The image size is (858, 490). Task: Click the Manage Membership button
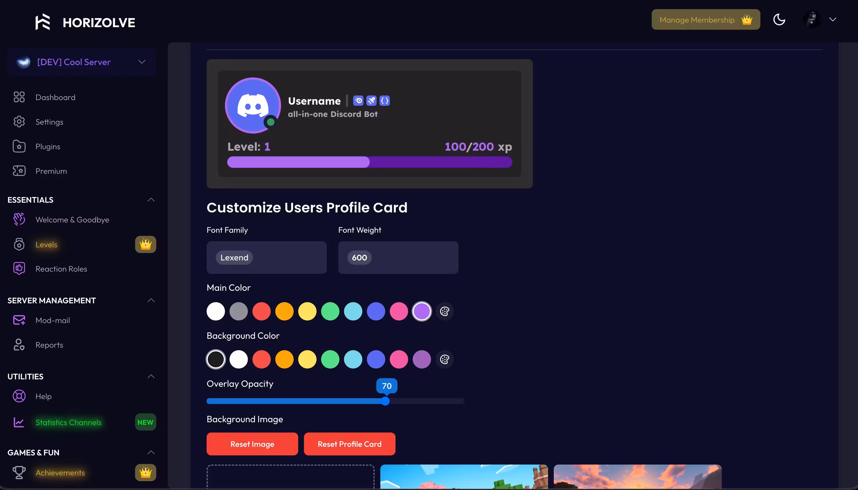pyautogui.click(x=705, y=19)
